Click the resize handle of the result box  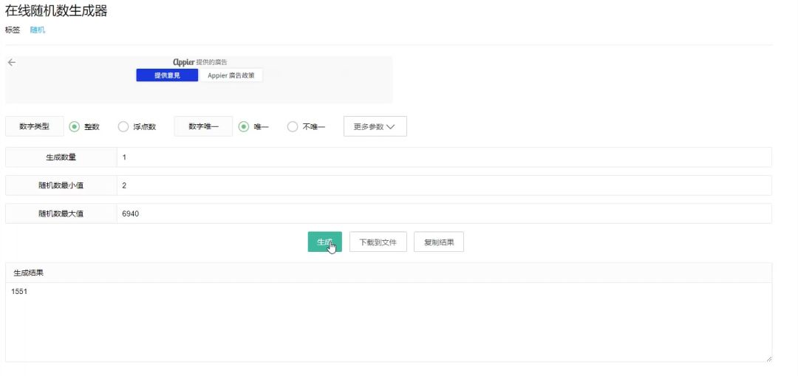768,358
